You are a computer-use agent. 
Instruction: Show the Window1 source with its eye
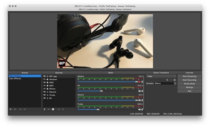[x=44, y=79]
